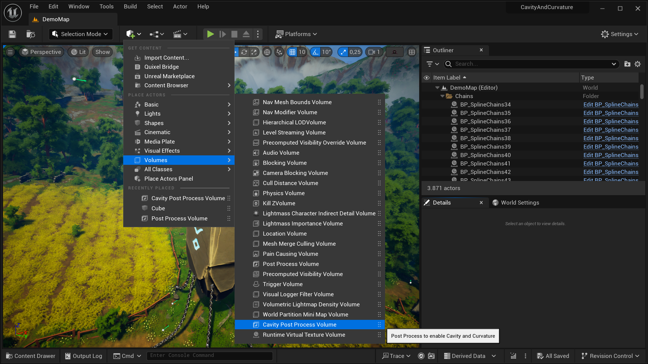
Task: Click the viewport layout grid icon
Action: point(412,52)
